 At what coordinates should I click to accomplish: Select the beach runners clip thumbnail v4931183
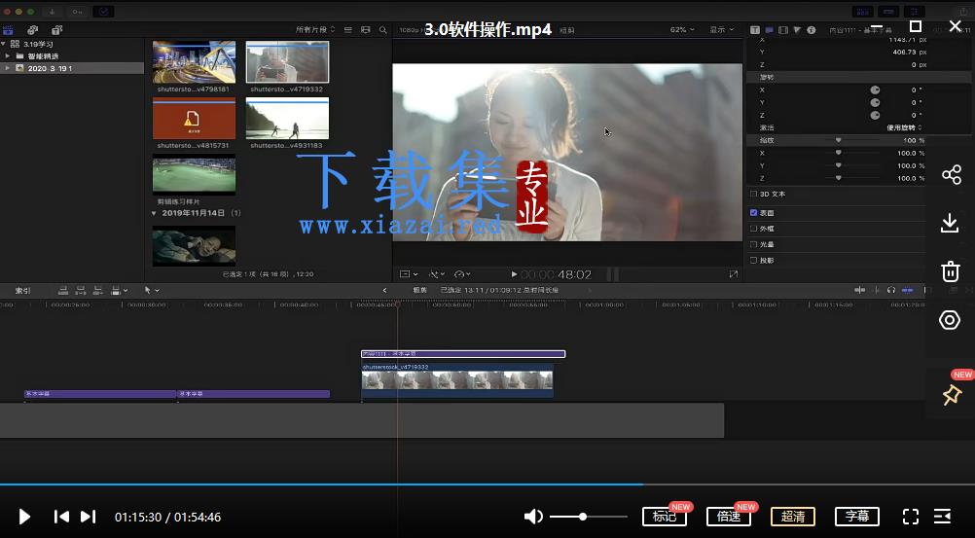(287, 118)
